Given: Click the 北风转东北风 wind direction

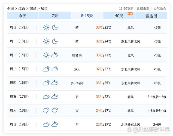Looking at the screenshot, I should (x=130, y=125).
